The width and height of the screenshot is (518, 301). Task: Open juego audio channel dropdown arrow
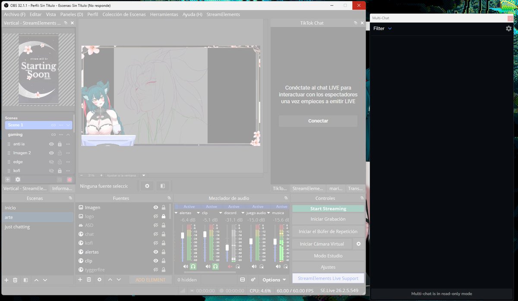coord(243,213)
